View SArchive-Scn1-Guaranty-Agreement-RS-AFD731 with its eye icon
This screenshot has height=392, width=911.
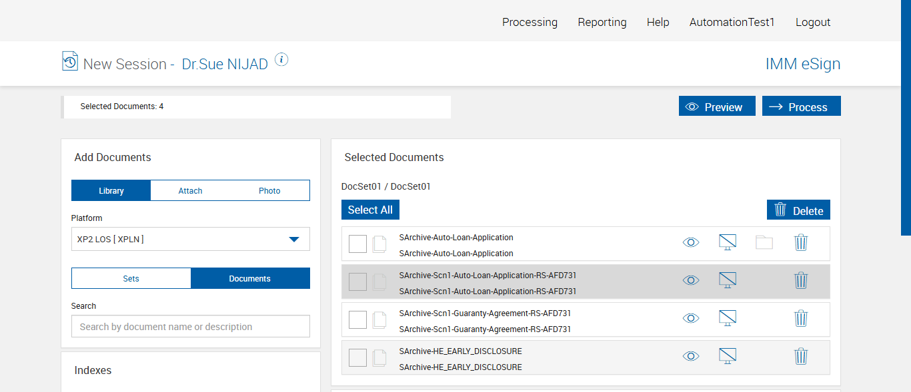[691, 318]
